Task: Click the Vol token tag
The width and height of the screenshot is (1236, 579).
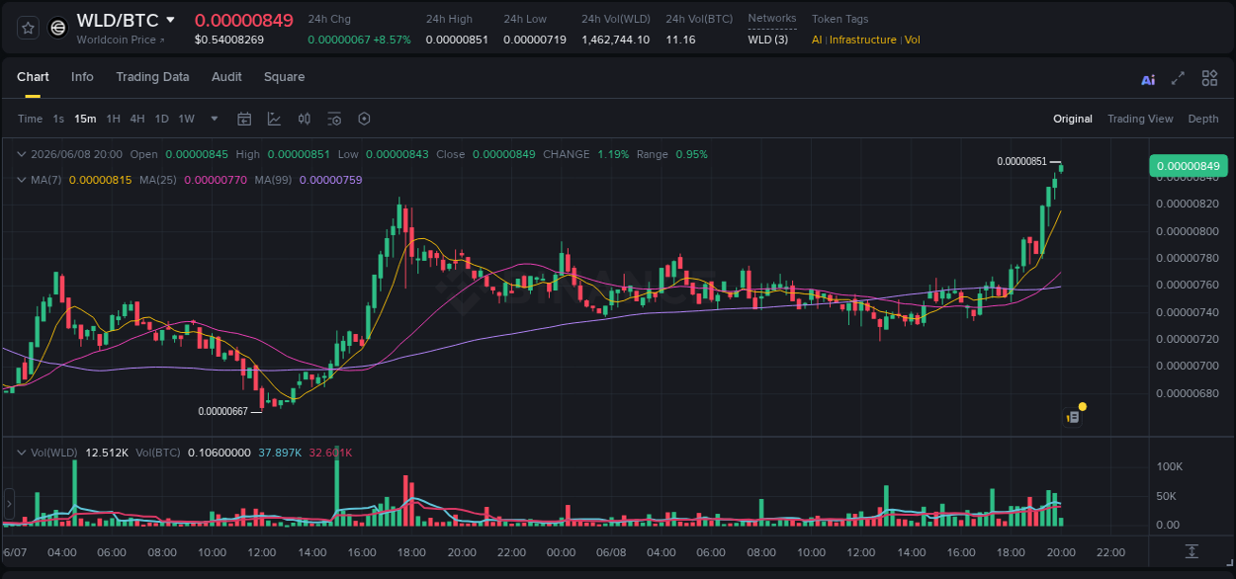Action: [912, 40]
